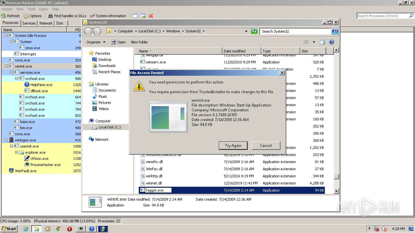415x233 pixels.
Task: Collapse the services.exe process node
Action: tap(11, 72)
